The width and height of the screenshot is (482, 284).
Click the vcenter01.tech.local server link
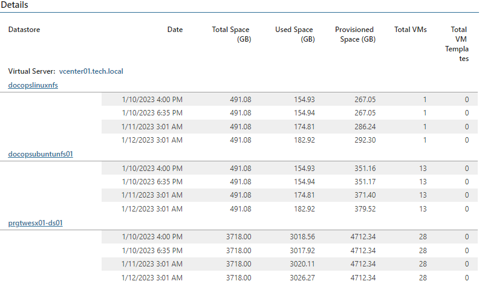tap(91, 71)
